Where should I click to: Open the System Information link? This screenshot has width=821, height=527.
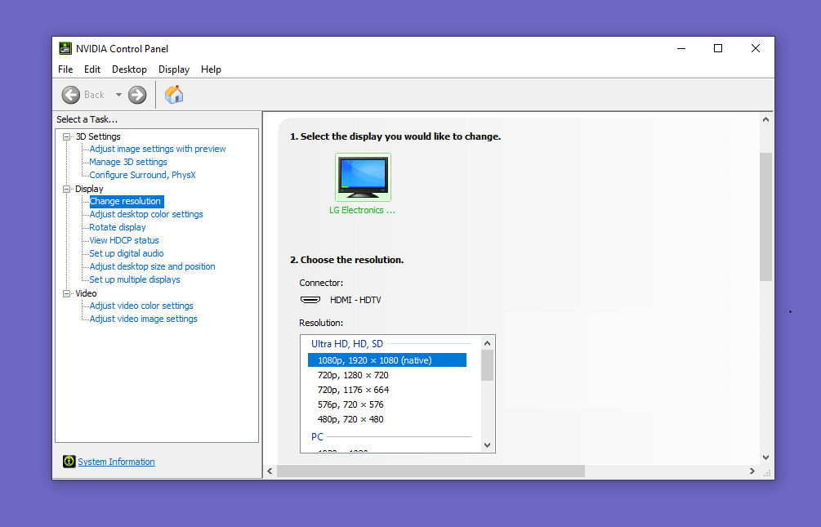[x=116, y=462]
